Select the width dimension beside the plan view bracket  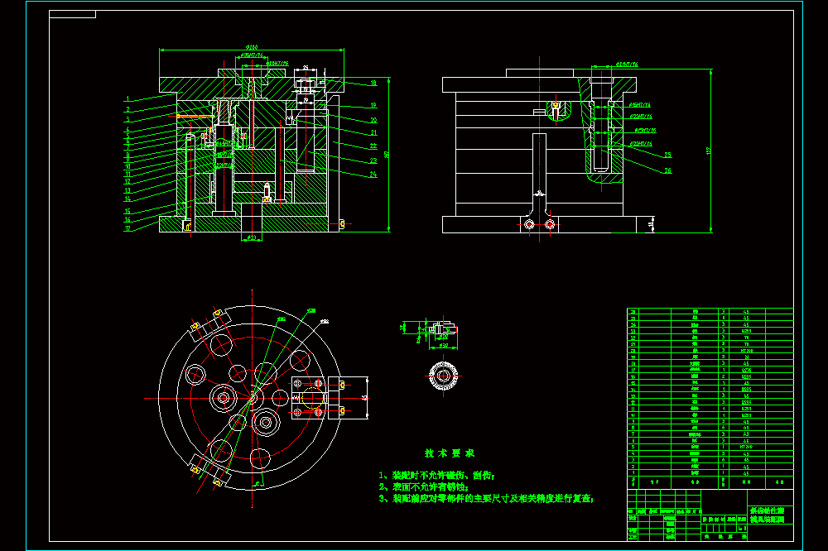[363, 397]
